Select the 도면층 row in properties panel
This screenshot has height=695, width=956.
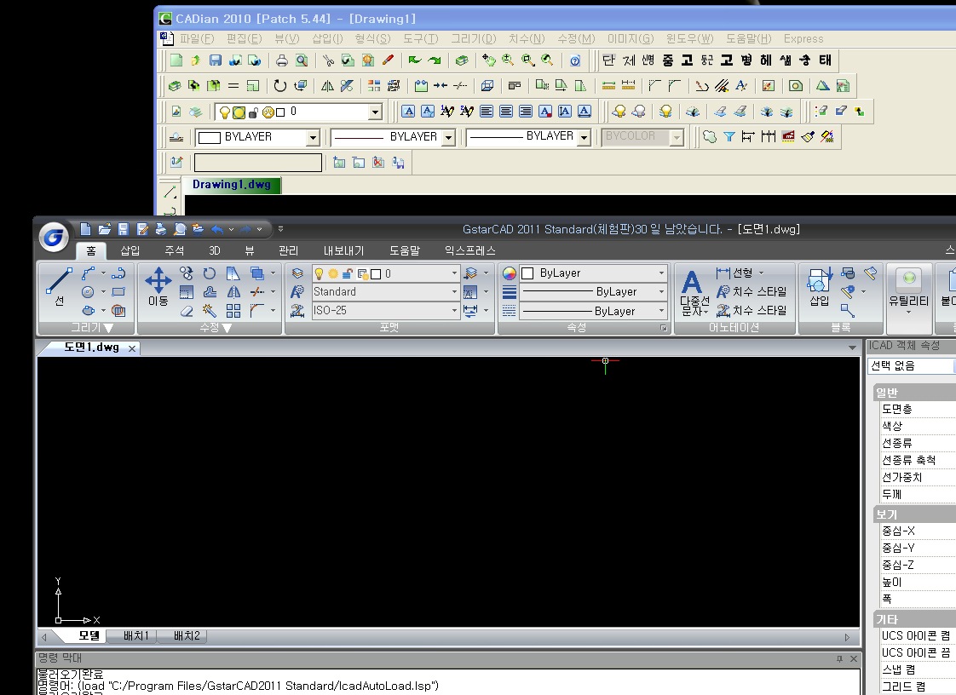(916, 409)
